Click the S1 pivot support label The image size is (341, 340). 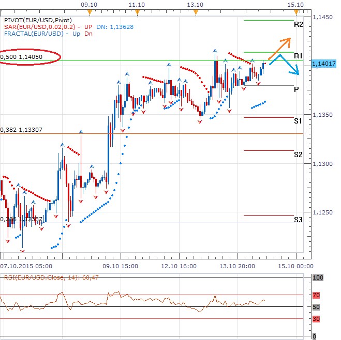298,121
